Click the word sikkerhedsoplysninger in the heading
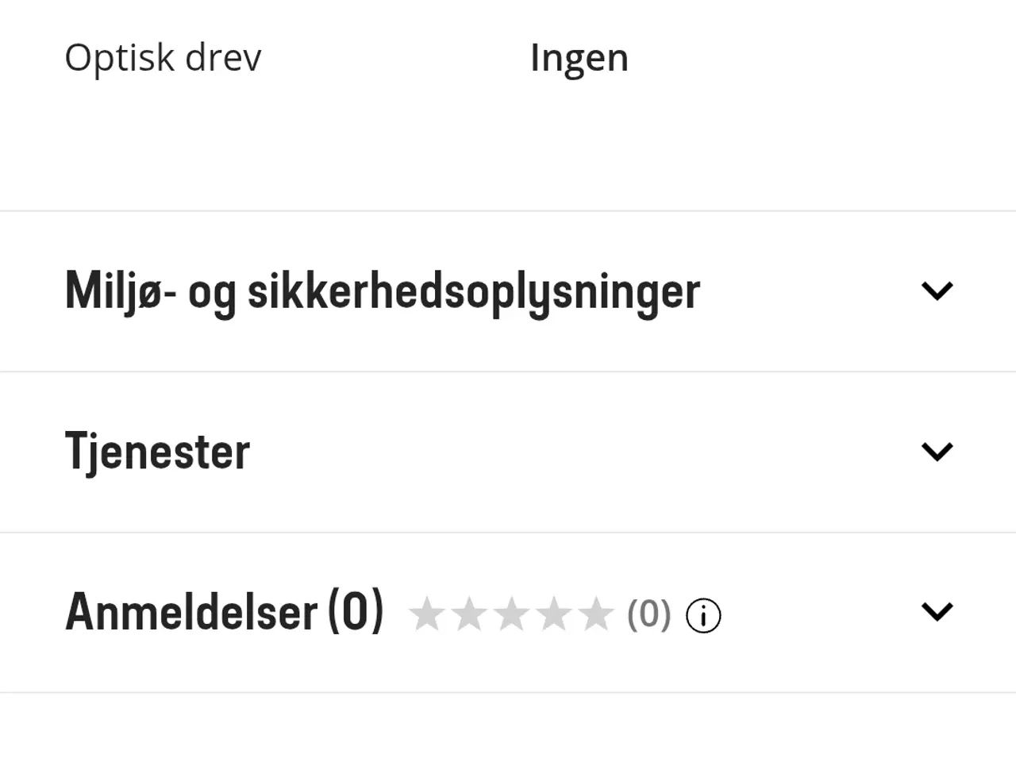 tap(474, 292)
